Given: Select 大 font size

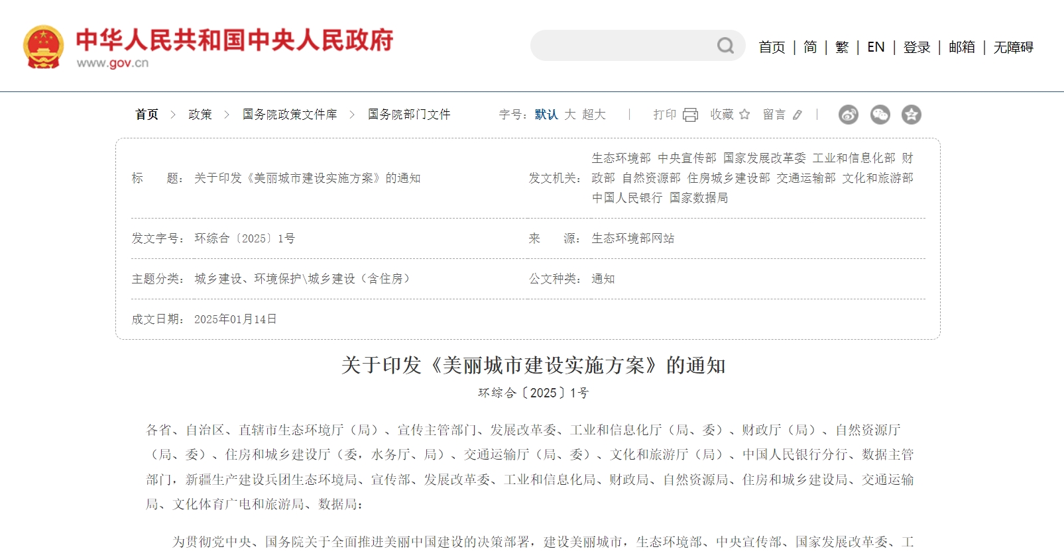Looking at the screenshot, I should click(570, 115).
